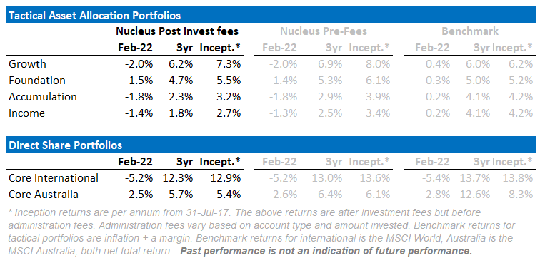Image resolution: width=540 pixels, height=263 pixels.
Task: Select the Growth row label
Action: 27,64
